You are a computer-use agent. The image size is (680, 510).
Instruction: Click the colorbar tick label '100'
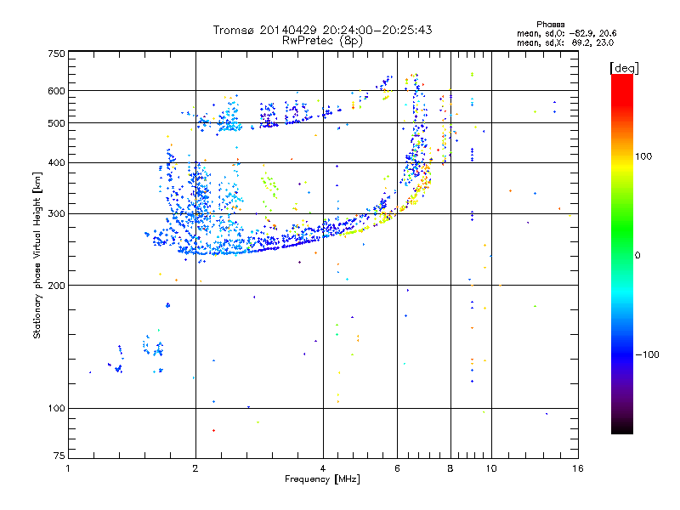643,156
